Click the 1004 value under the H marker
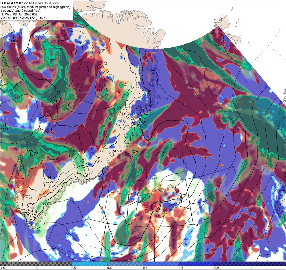 5,129
